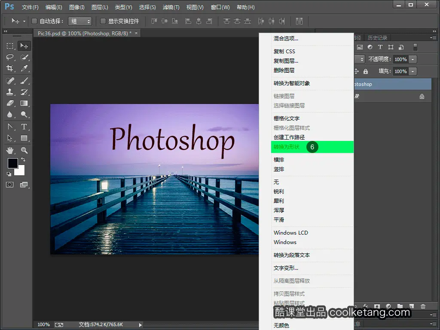Click Auto-Align Layers icon in options bar
The image size is (440, 330).
coord(299,21)
